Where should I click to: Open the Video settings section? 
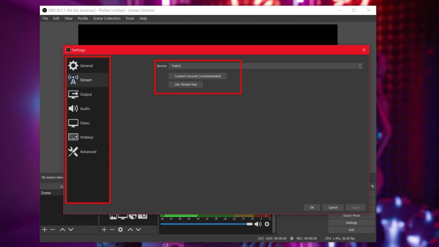[x=88, y=123]
